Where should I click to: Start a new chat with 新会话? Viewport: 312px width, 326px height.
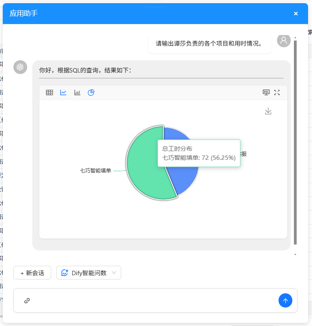(32, 273)
